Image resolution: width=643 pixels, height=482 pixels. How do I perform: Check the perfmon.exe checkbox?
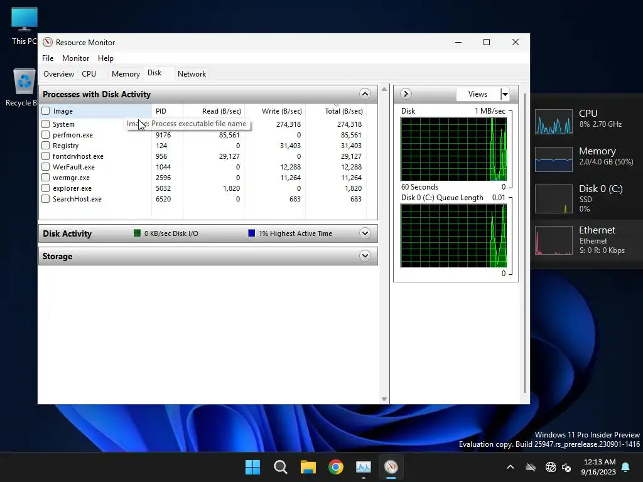(x=45, y=134)
